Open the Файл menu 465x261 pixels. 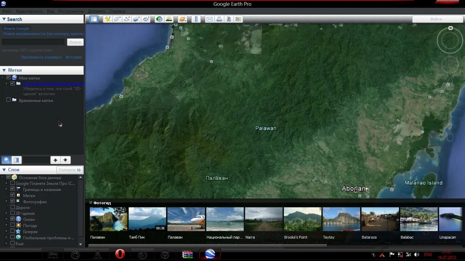coord(7,11)
